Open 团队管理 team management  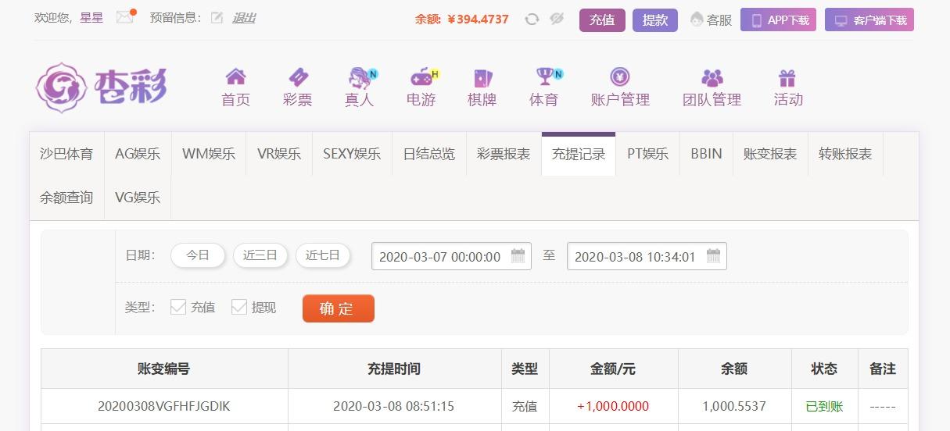point(712,87)
